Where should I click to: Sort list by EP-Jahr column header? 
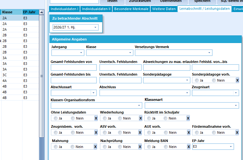[x=30, y=12]
